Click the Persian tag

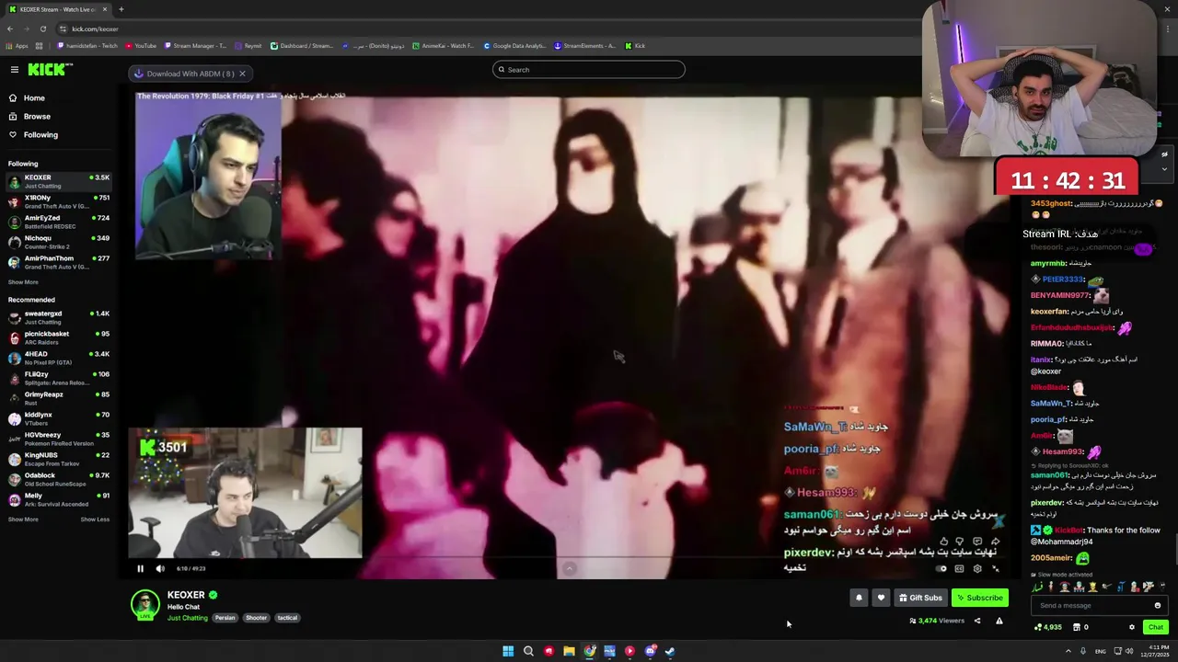(x=225, y=618)
